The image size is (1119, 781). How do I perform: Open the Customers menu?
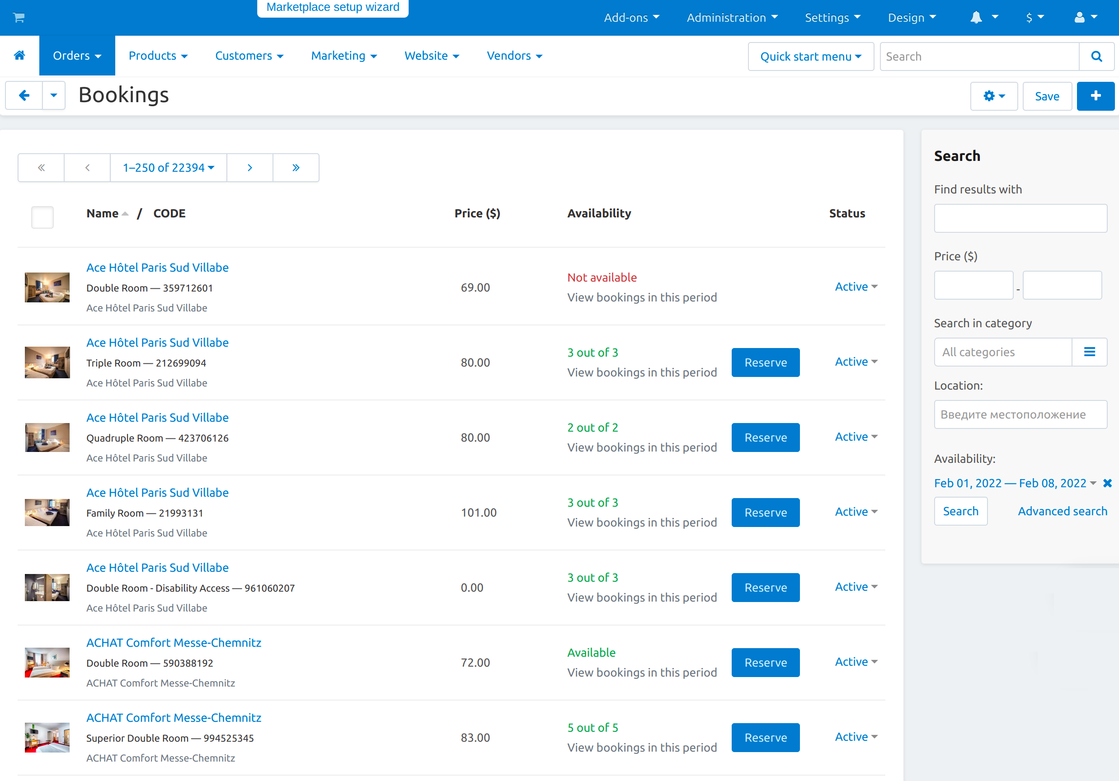pos(249,56)
